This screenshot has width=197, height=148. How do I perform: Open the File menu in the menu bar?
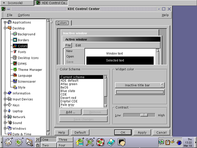(x=10, y=15)
